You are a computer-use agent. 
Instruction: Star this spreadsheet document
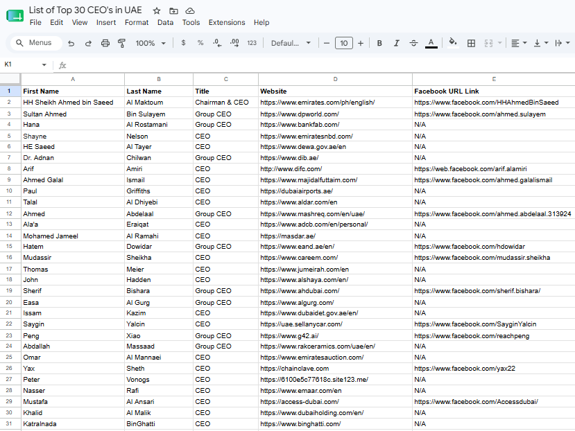157,10
